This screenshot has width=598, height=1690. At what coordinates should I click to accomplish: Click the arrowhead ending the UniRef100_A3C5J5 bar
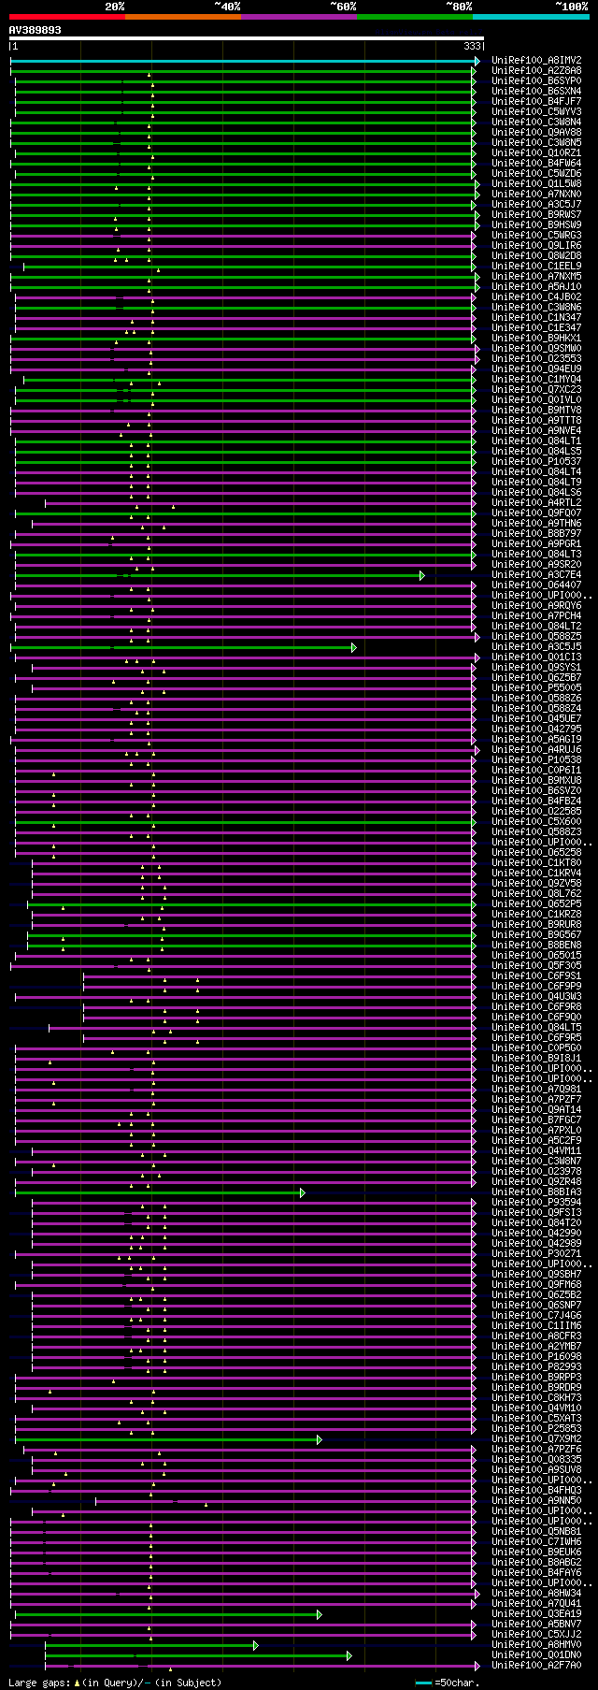[354, 647]
